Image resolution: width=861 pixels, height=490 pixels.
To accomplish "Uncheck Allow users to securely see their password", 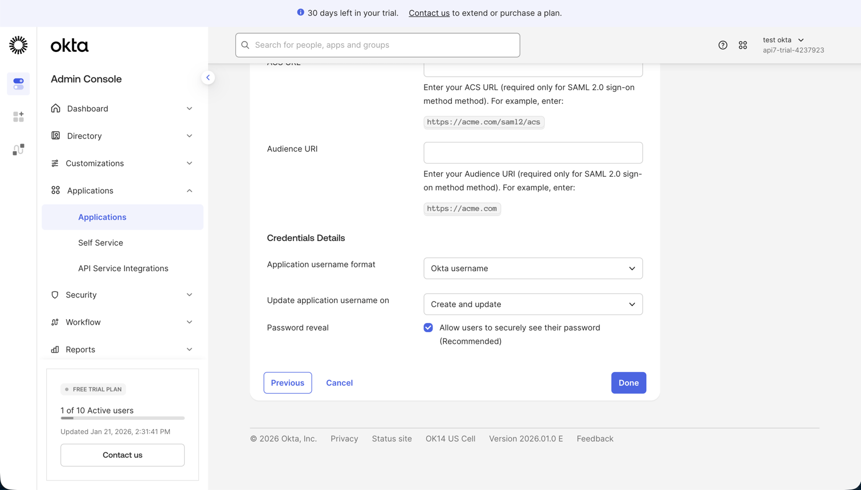I will [428, 327].
